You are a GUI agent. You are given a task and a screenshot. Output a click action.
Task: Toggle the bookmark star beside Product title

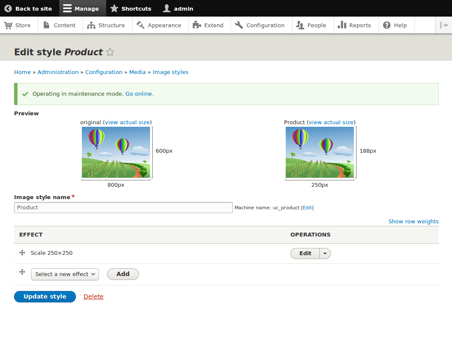point(110,52)
